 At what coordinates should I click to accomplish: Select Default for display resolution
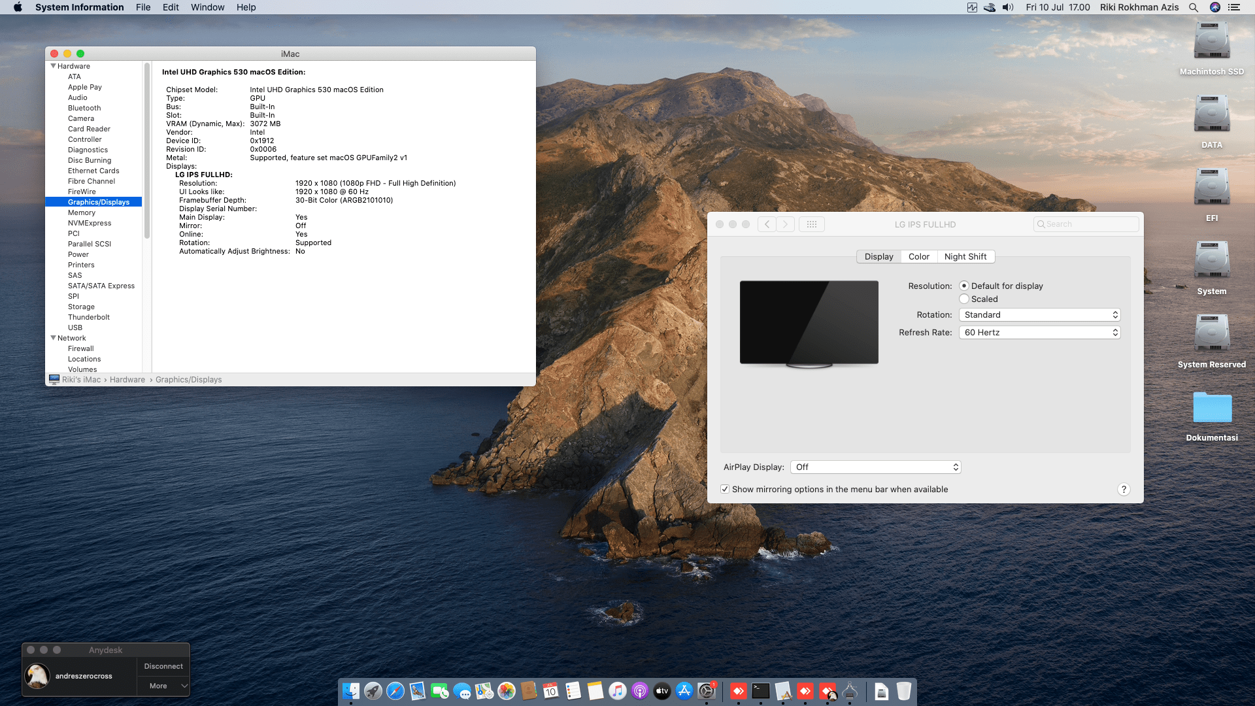tap(964, 286)
